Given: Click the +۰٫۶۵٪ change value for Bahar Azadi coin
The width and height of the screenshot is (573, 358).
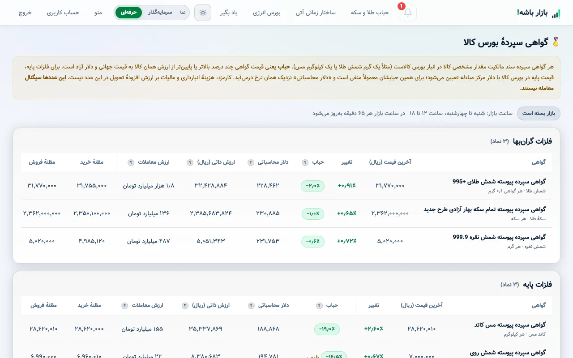Looking at the screenshot, I should [x=347, y=213].
